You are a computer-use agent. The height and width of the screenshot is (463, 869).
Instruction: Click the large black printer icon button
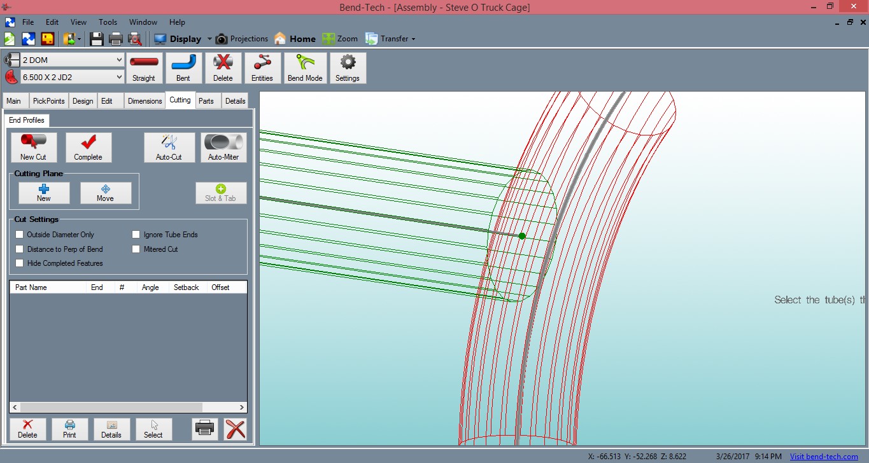[204, 429]
